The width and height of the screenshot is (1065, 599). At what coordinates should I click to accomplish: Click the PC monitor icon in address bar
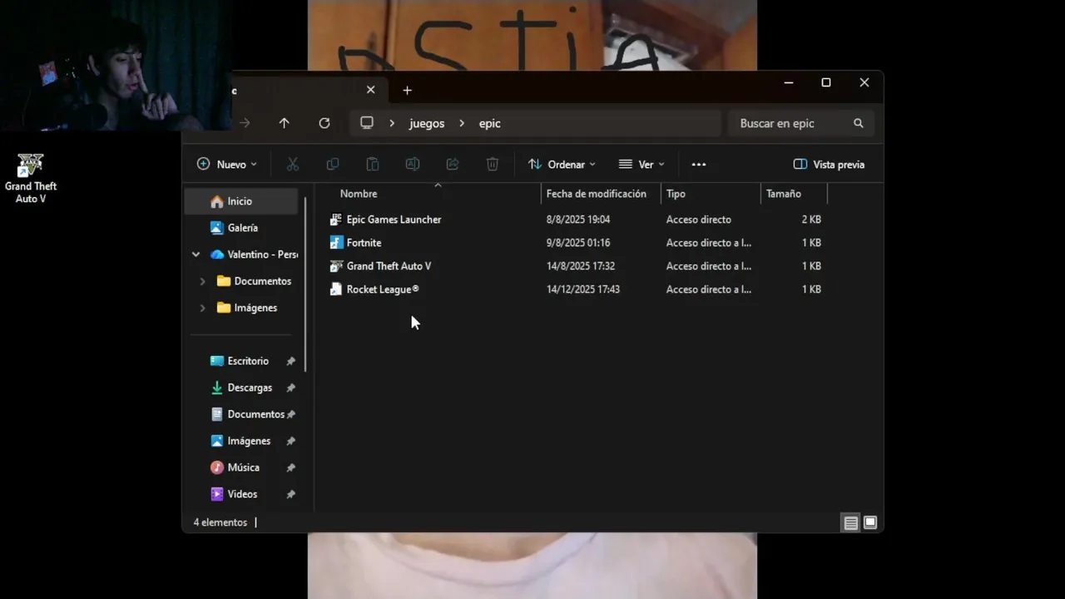click(x=367, y=123)
